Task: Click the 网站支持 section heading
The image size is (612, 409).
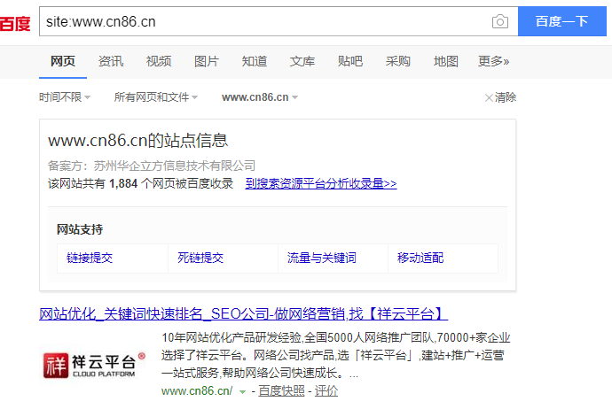Action: (80, 229)
